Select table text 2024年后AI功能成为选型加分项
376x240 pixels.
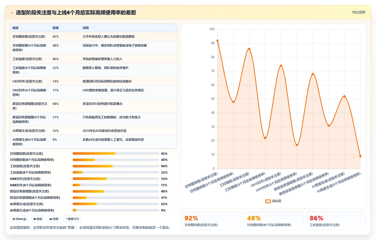(x=104, y=131)
